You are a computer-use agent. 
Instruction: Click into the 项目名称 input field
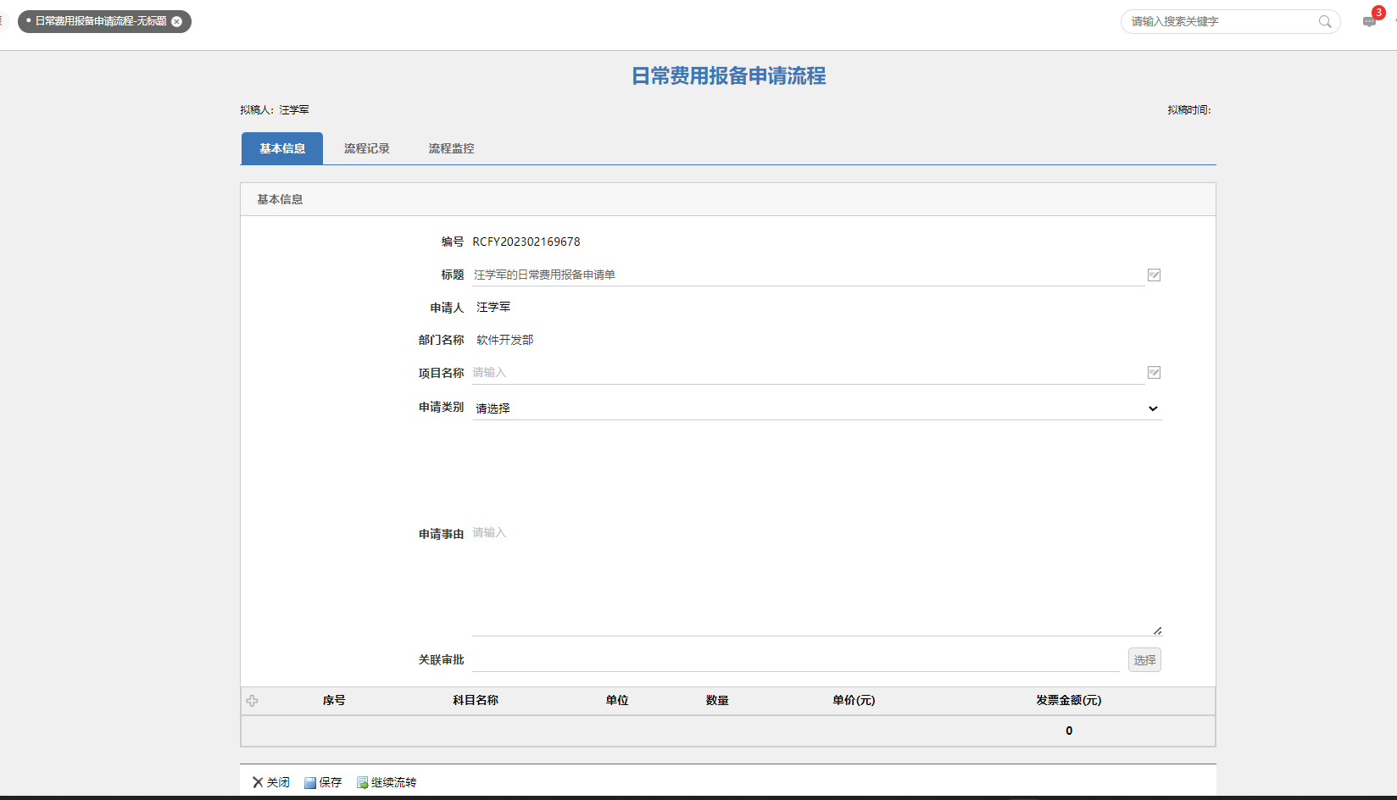807,373
